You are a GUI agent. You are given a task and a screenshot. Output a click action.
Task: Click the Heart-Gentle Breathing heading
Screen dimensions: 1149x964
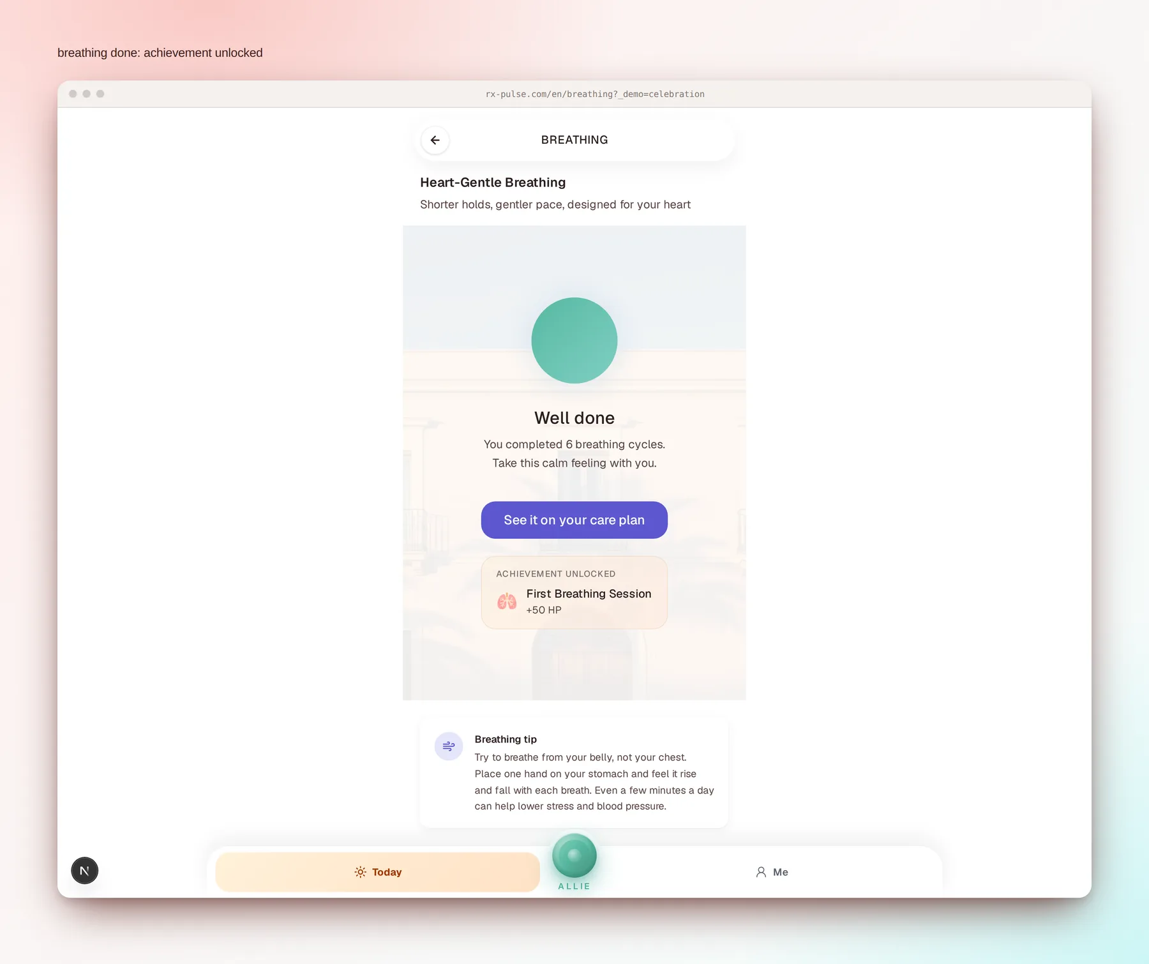[493, 183]
